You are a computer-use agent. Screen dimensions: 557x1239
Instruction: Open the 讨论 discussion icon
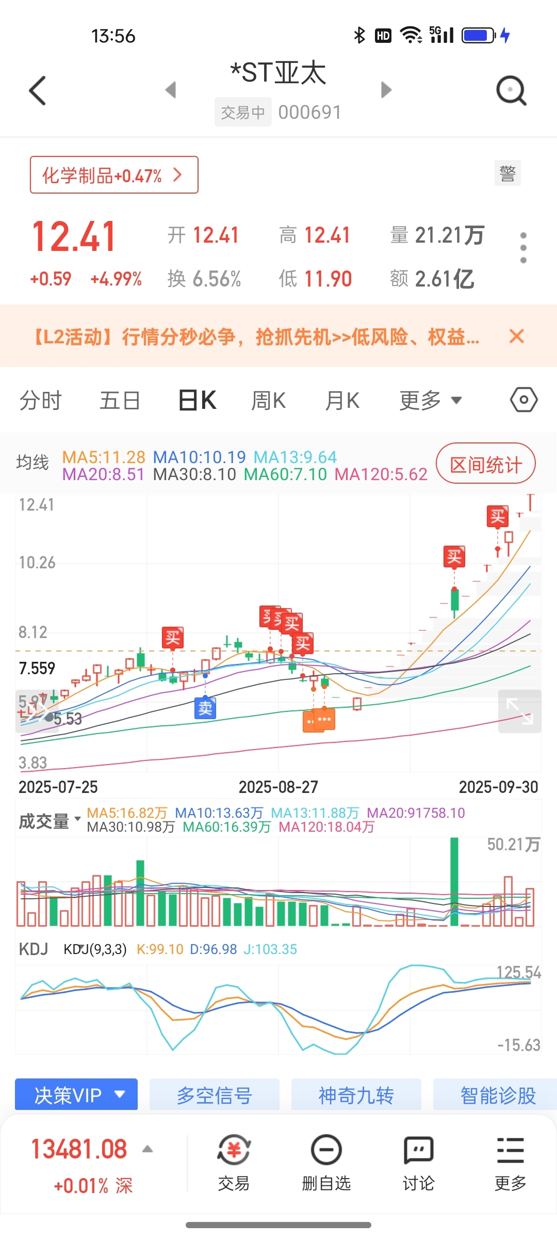[418, 1164]
